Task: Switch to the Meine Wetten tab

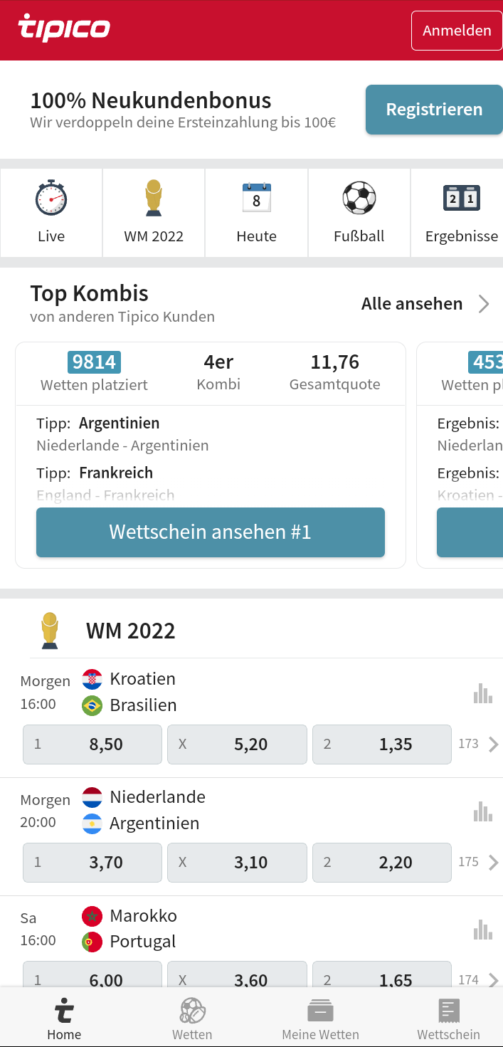Action: [x=320, y=1019]
